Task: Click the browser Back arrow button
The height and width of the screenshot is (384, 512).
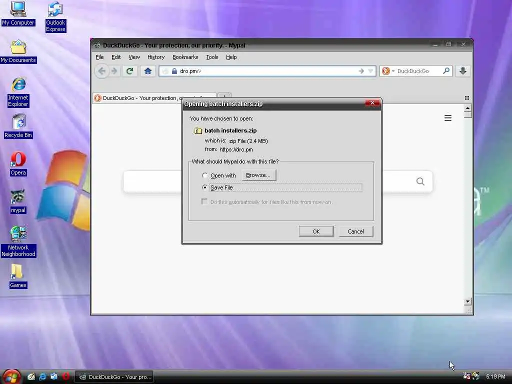Action: [101, 71]
